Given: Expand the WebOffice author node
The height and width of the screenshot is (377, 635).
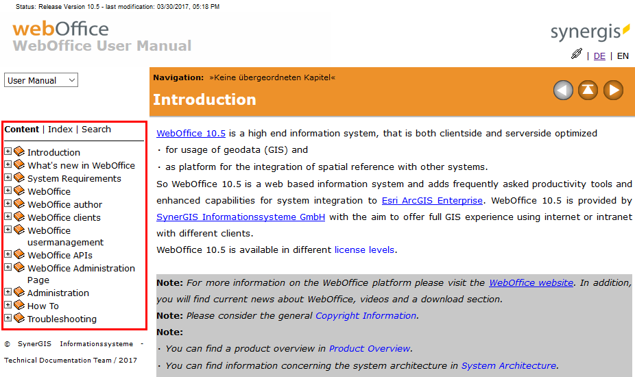Looking at the screenshot, I should (x=8, y=203).
